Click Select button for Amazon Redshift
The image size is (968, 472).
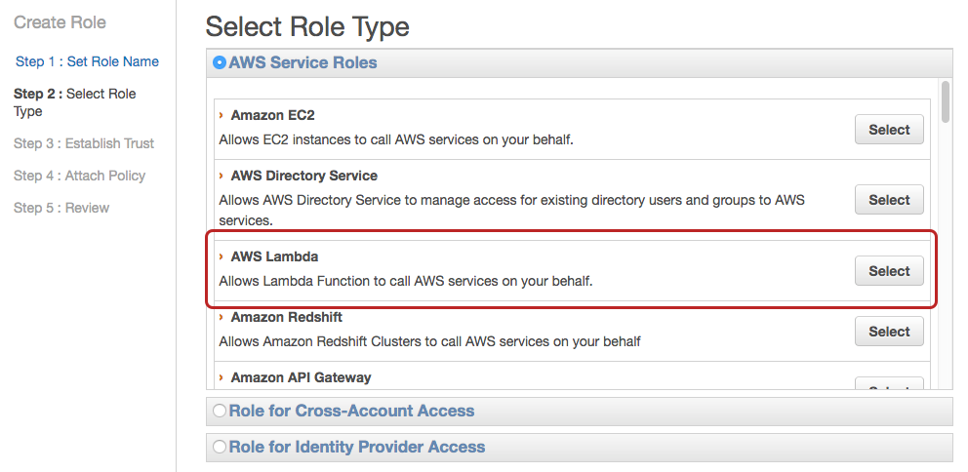pyautogui.click(x=889, y=332)
